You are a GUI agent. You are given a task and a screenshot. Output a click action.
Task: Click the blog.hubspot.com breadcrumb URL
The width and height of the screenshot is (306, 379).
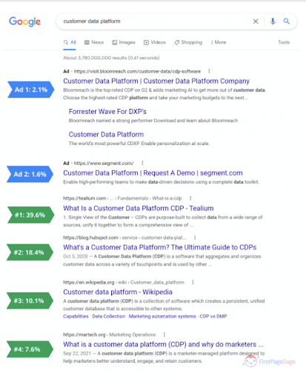(x=124, y=238)
